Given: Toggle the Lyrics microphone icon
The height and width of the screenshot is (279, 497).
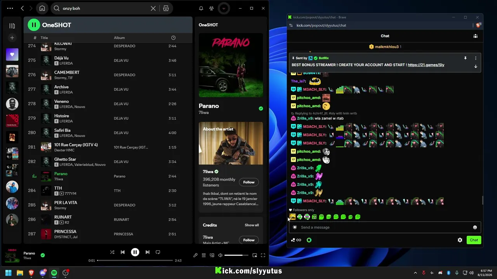Looking at the screenshot, I should pyautogui.click(x=195, y=255).
